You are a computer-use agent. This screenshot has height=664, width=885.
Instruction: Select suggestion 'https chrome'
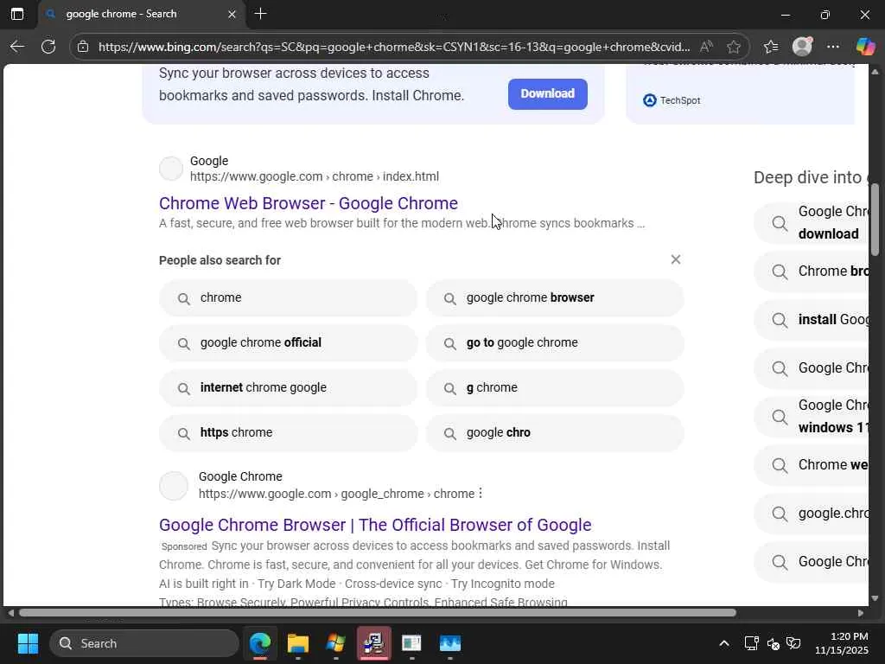(288, 433)
